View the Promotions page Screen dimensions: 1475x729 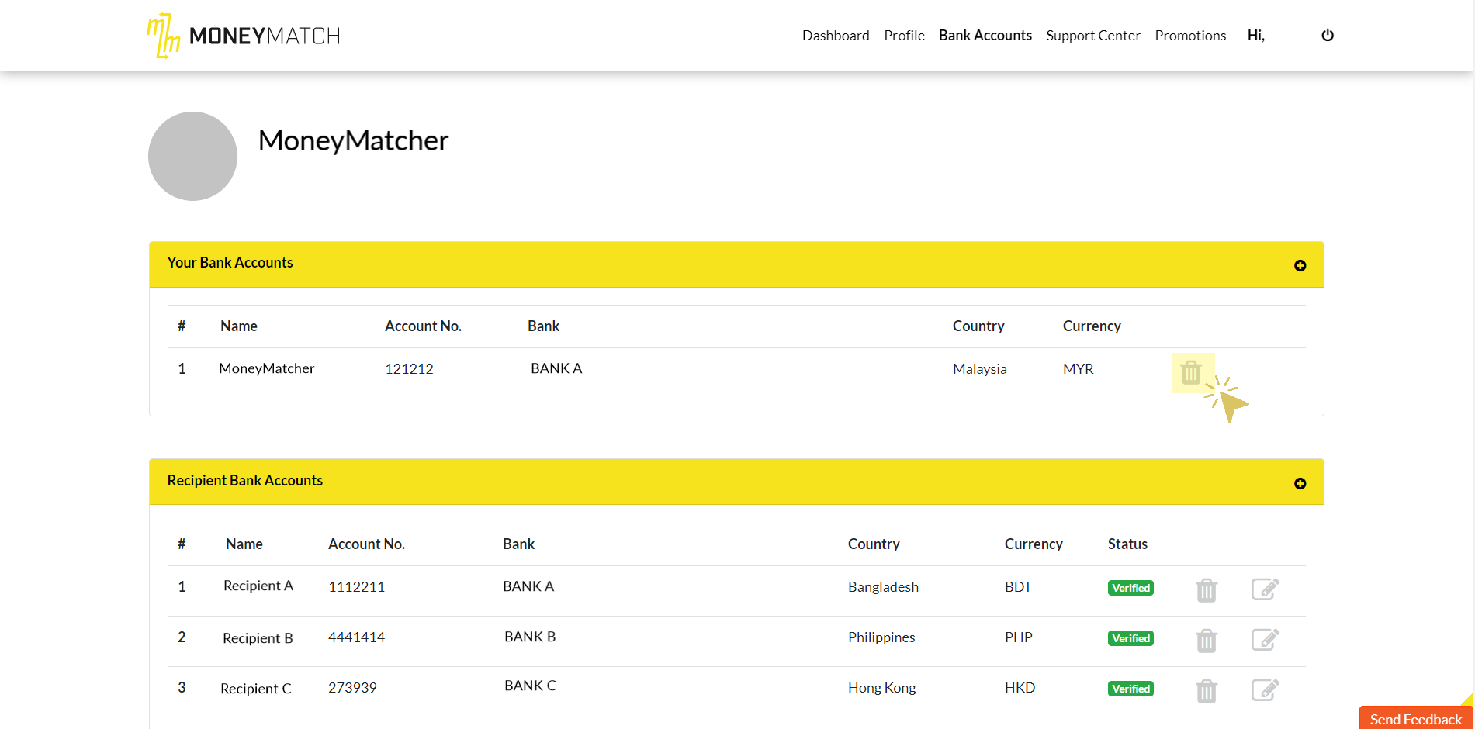(x=1190, y=36)
